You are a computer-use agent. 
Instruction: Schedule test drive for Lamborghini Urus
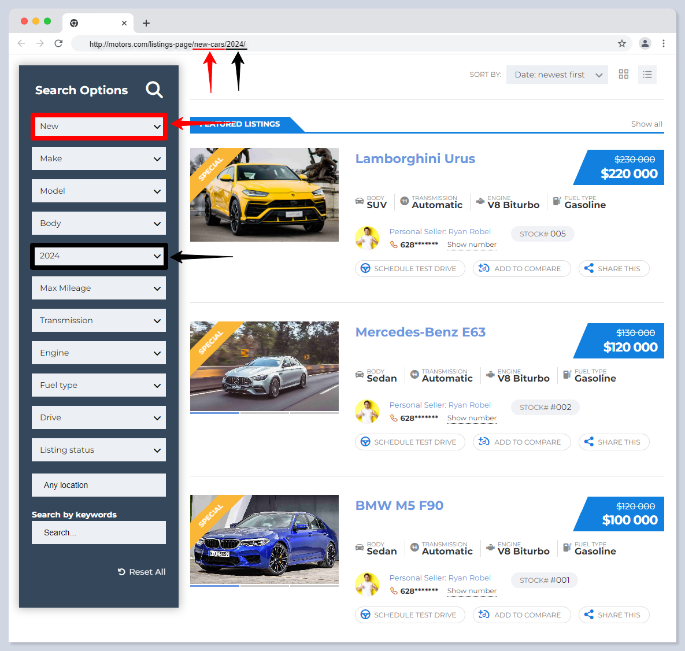(x=409, y=269)
